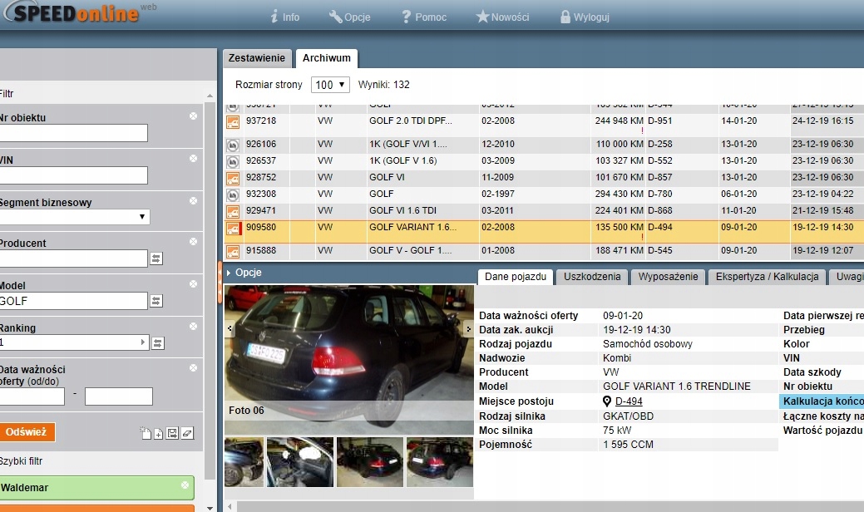The image size is (864, 512).
Task: Open the Uszkodzenia tab
Action: click(591, 277)
